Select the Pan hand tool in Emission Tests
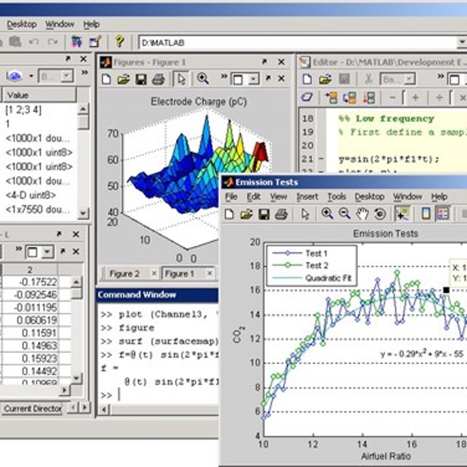Image resolution: width=467 pixels, height=467 pixels. [363, 214]
